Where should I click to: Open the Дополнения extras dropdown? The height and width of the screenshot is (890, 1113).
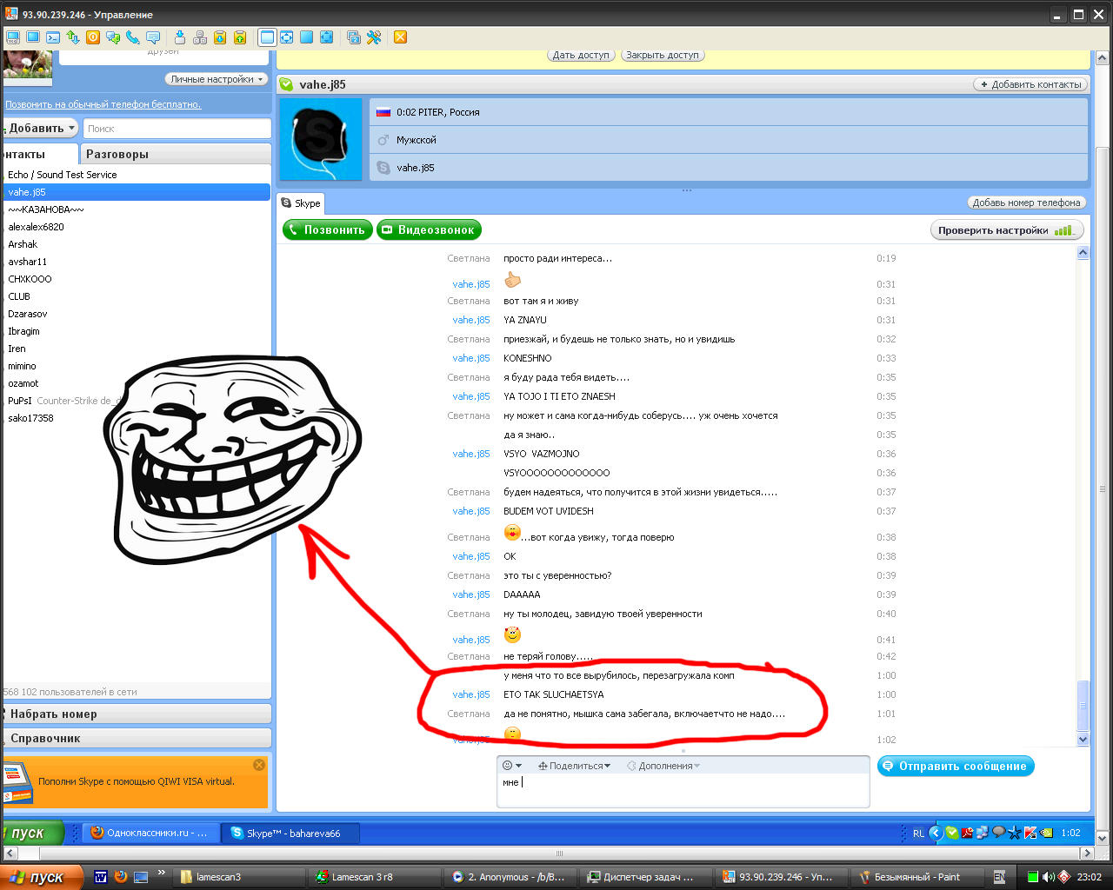[x=664, y=766]
